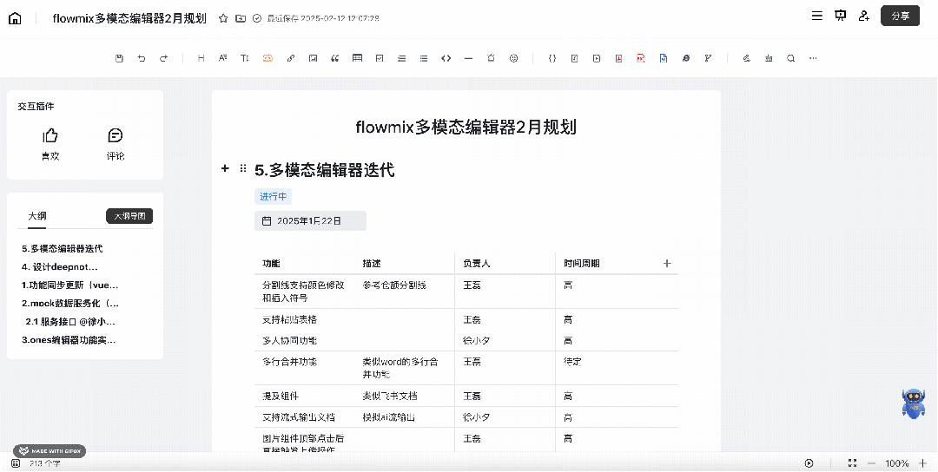The height and width of the screenshot is (472, 938).
Task: Open the more tools ellipsis menu
Action: [x=813, y=58]
